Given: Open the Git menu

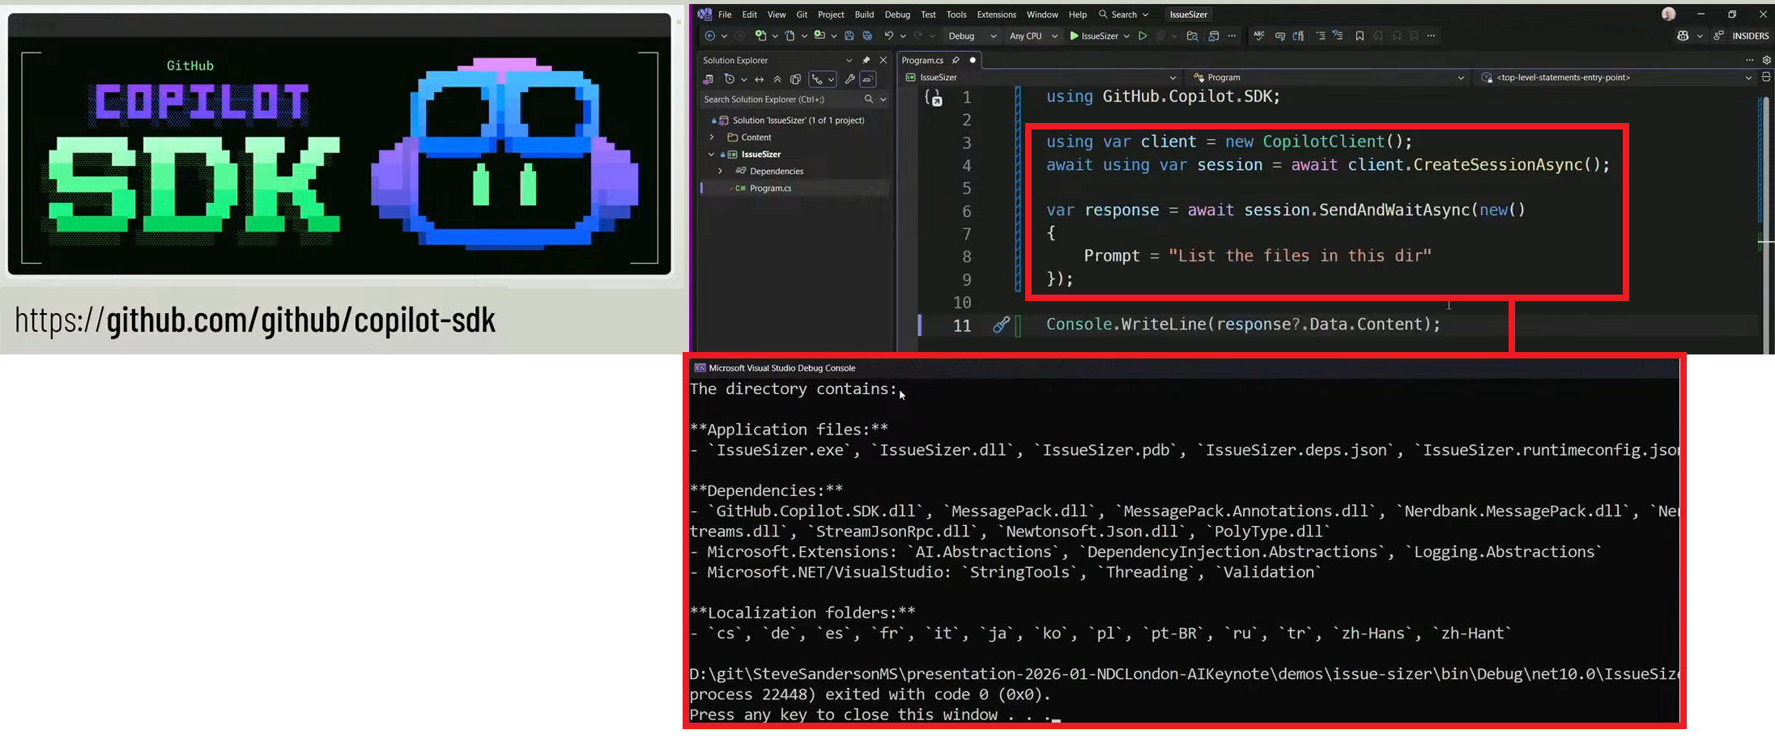Looking at the screenshot, I should pos(802,15).
